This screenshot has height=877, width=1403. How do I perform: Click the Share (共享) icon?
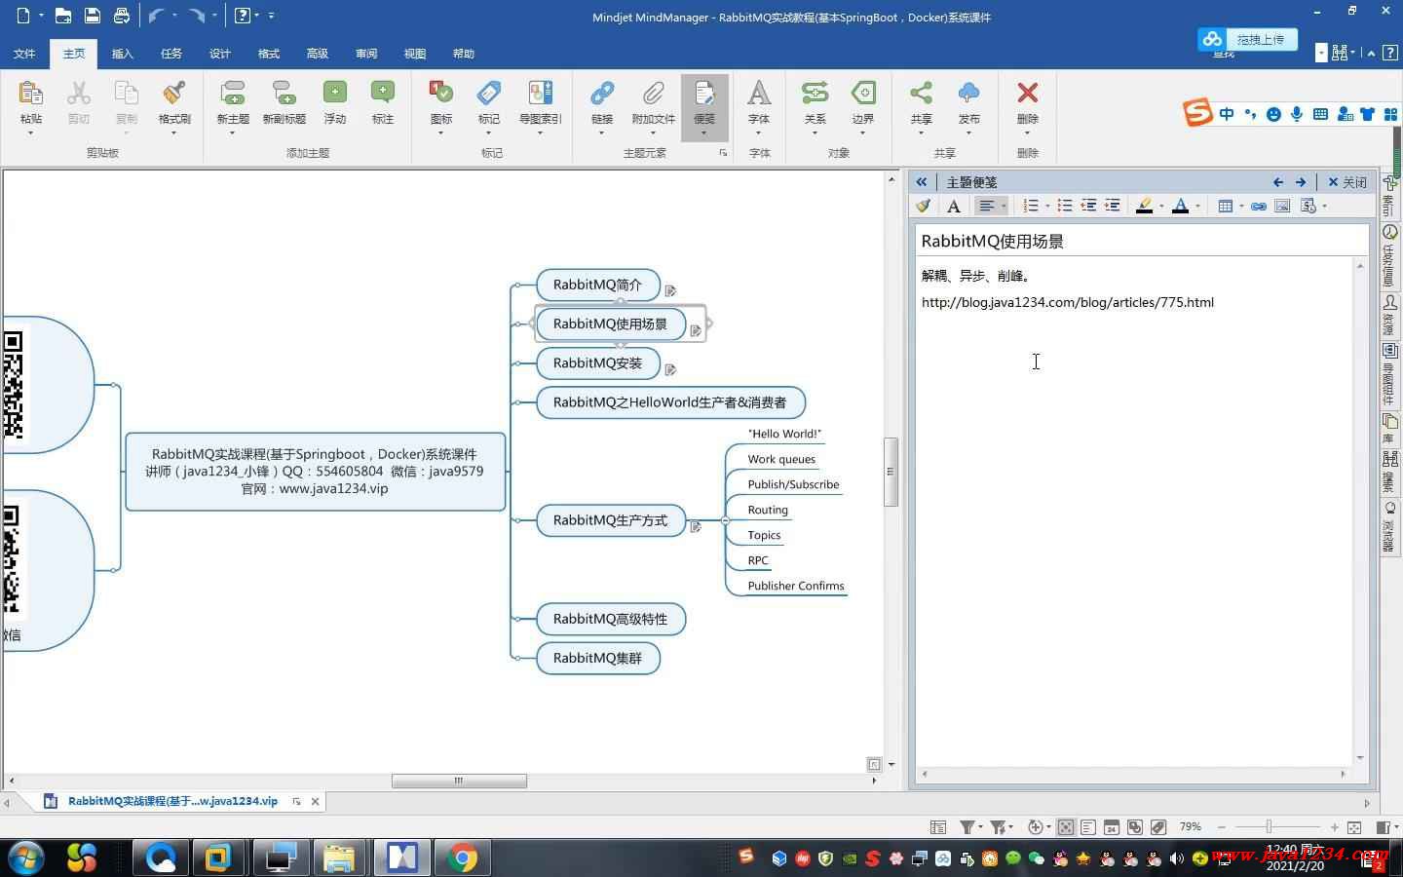[x=921, y=94]
